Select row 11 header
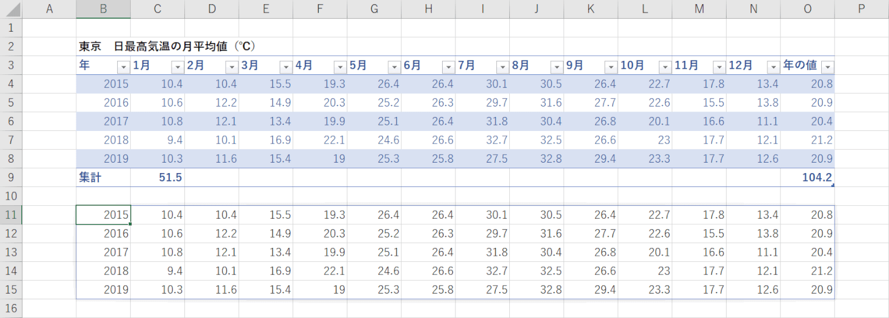The image size is (889, 318). coord(11,215)
